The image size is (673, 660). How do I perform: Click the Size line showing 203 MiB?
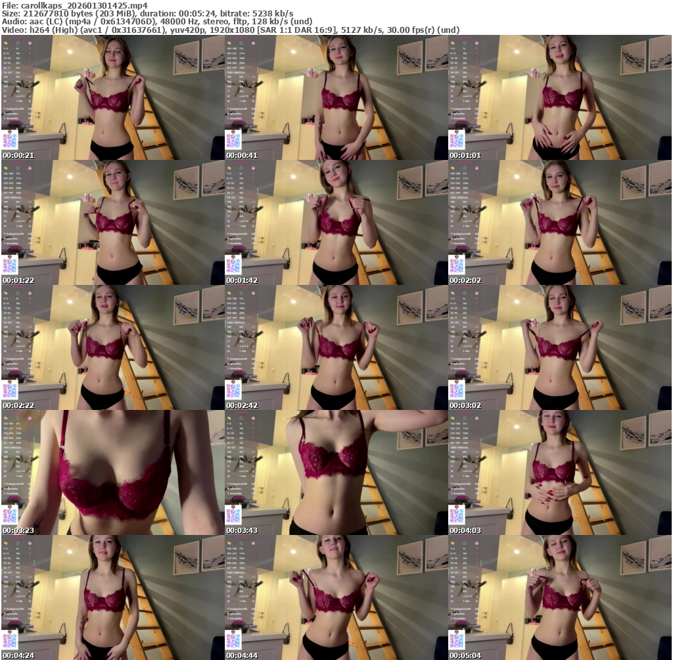[148, 14]
